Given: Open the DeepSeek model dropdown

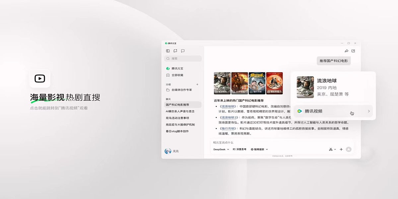Looking at the screenshot, I should (x=221, y=150).
